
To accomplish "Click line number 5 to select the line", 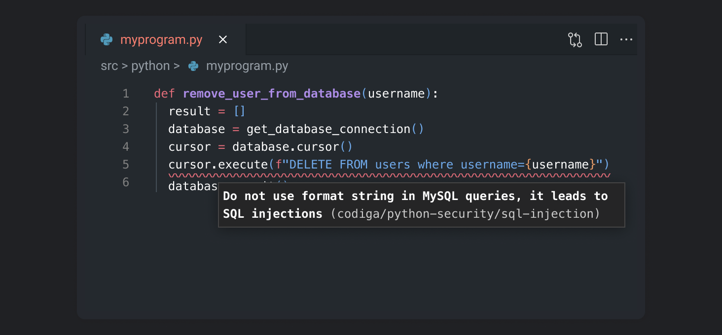I will pos(125,164).
